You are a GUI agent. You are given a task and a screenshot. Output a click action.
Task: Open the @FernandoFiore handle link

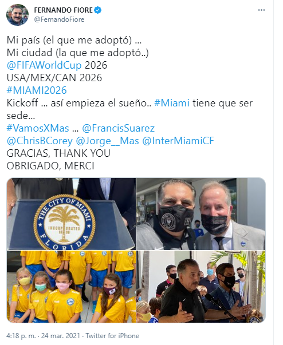point(59,19)
